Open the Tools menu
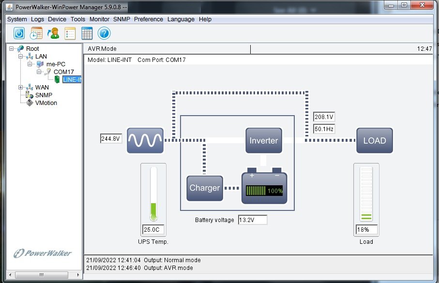Image resolution: width=439 pixels, height=283 pixels. coord(78,19)
